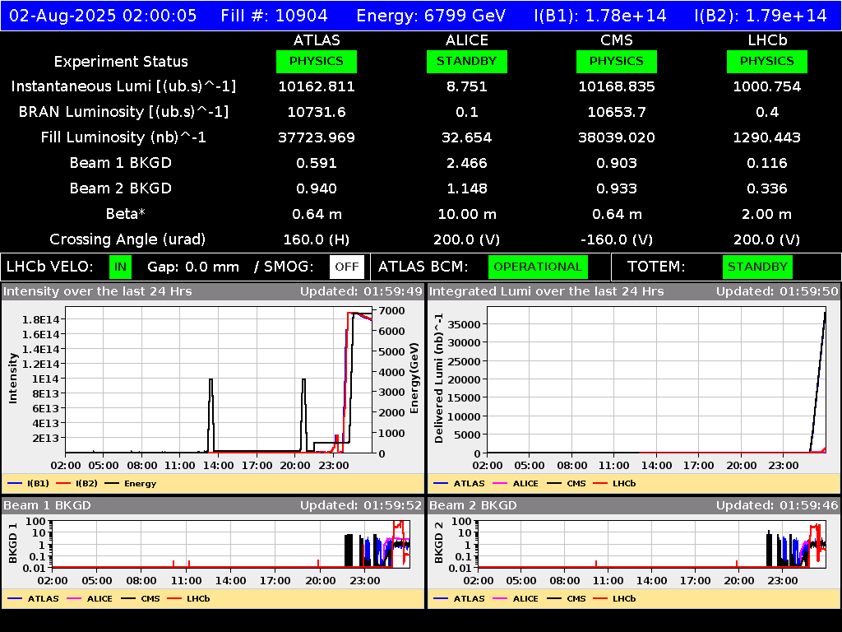
Task: Click ATLAS crossing angle 160.0 (H)
Action: point(317,239)
